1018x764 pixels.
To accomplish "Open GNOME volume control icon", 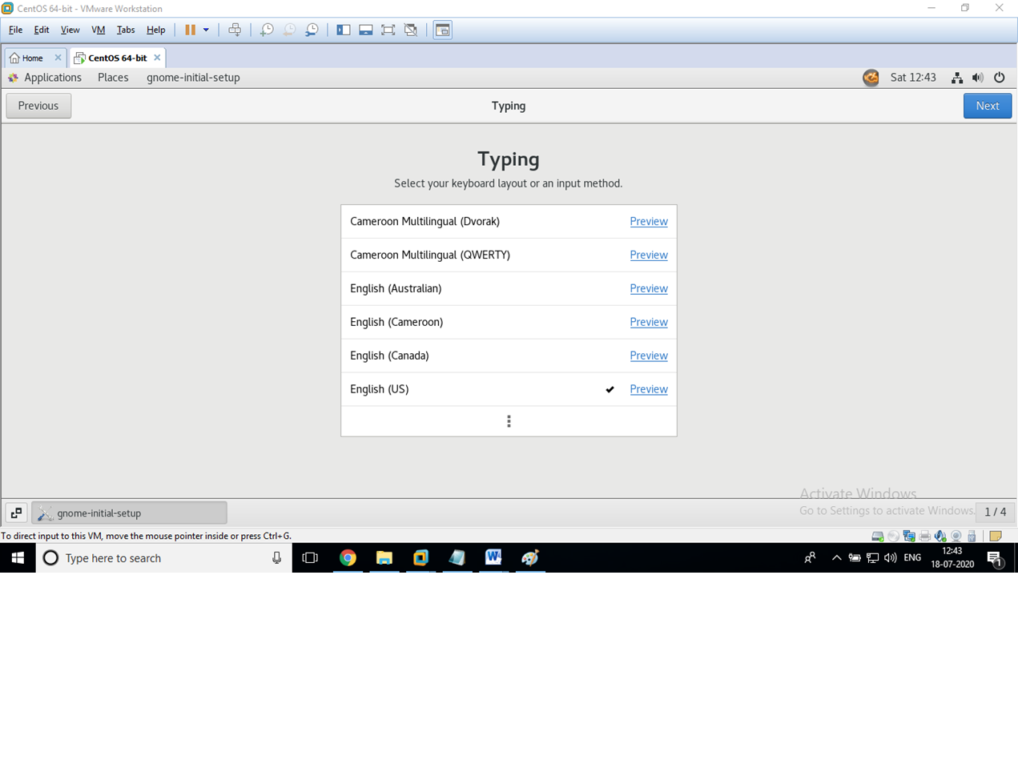I will (978, 78).
